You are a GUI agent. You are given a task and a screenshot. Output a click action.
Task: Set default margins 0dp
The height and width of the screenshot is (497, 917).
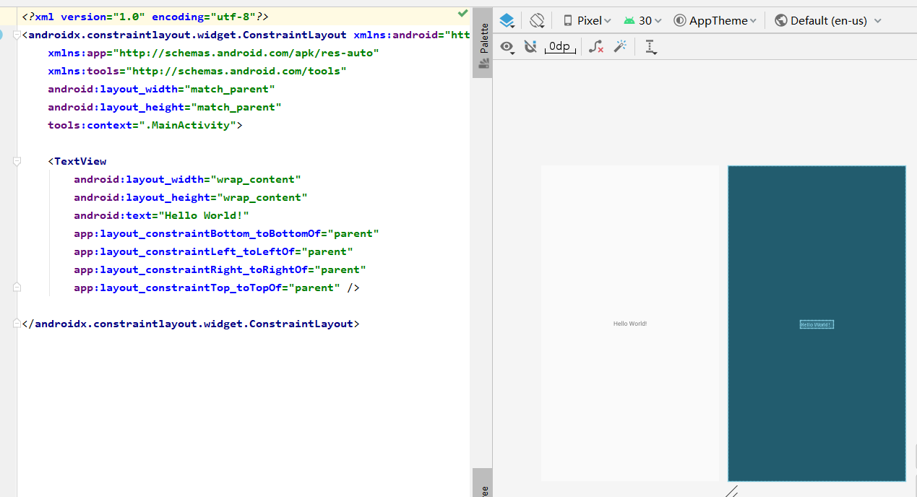(559, 47)
